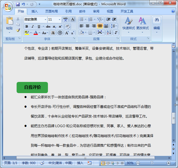This screenshot has height=168, width=178.
Task: Click the Sort icon in paragraph group
Action: (x=109, y=33)
